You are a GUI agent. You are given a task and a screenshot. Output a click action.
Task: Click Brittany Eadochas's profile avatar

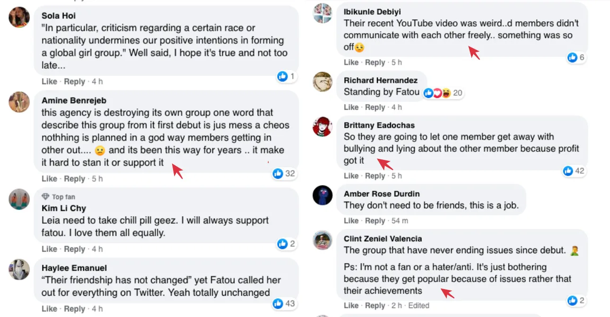click(322, 126)
